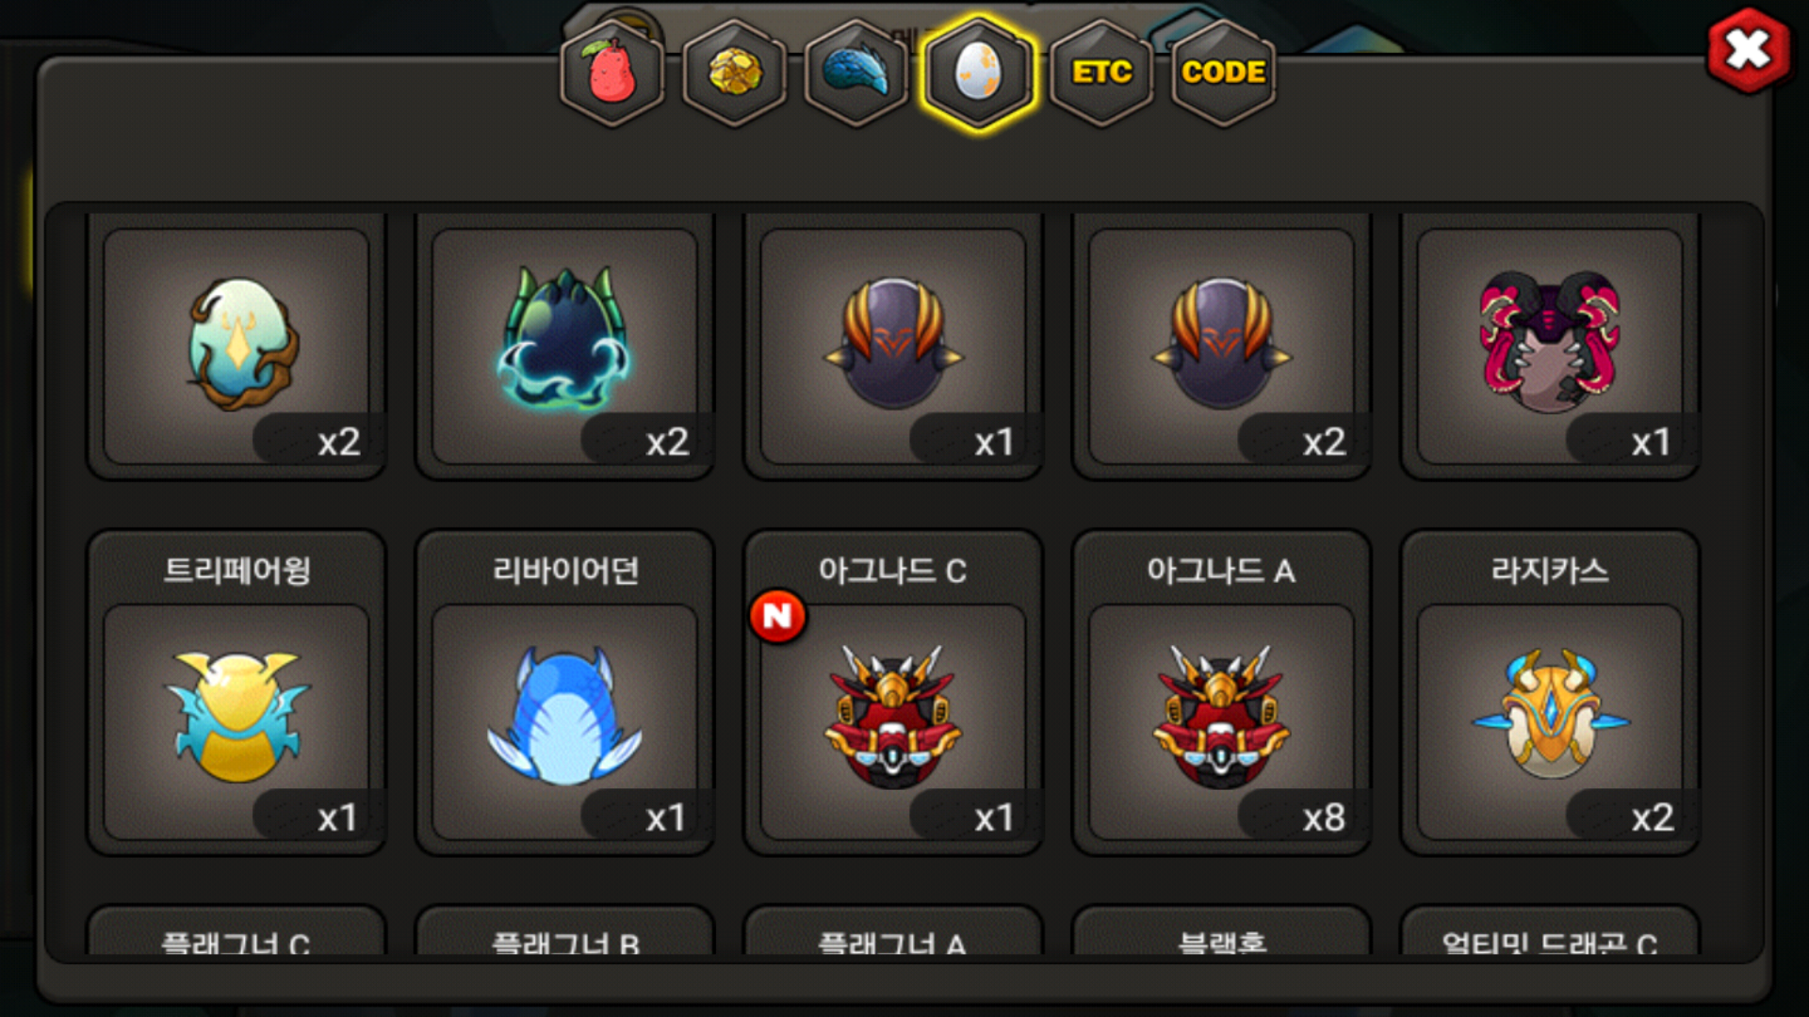
Task: Switch to the gold nugget tab
Action: [735, 73]
